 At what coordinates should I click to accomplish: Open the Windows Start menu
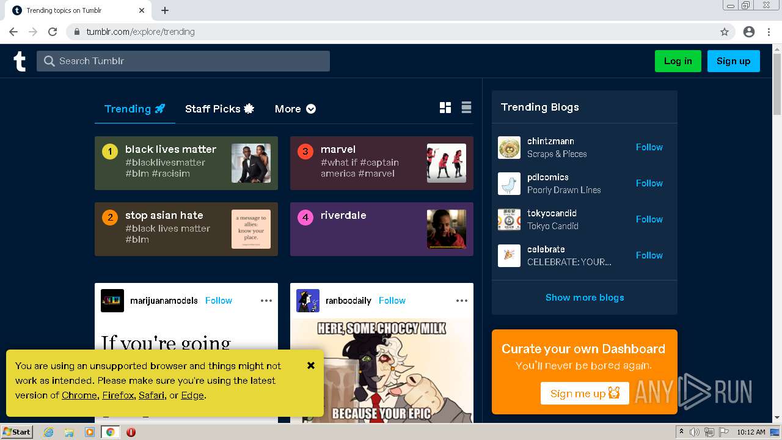click(17, 432)
